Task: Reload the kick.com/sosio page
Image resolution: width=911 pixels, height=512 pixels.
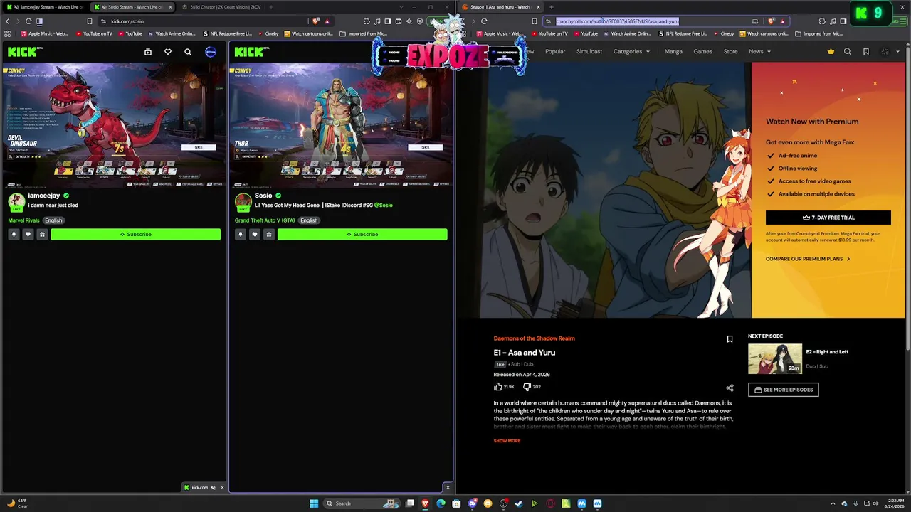Action: tap(28, 21)
